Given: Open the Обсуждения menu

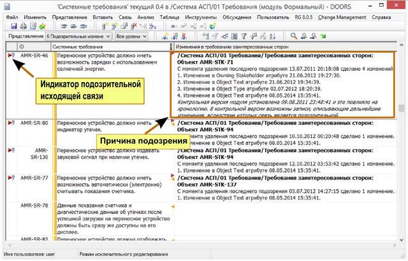Looking at the screenshot, I should (237, 17).
